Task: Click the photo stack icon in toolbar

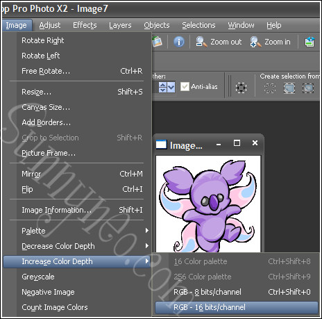Action: point(158,42)
